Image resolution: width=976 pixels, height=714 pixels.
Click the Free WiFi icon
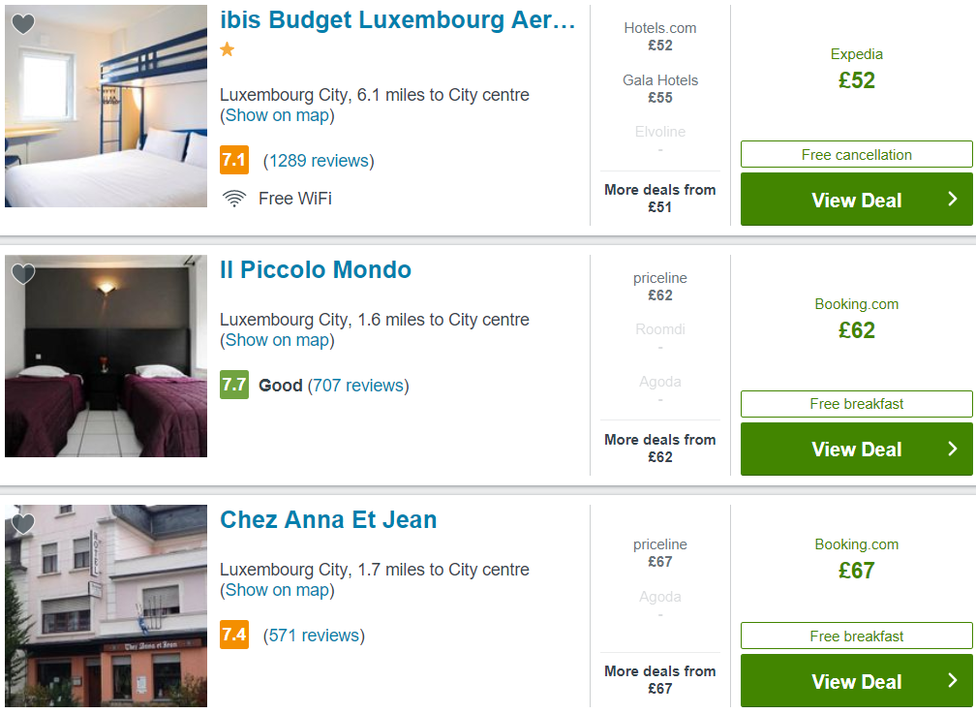234,199
